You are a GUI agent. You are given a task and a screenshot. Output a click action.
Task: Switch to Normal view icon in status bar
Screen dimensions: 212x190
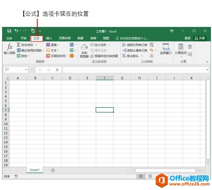(x=141, y=176)
